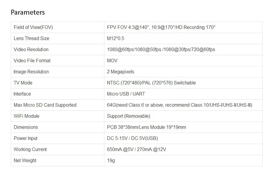Click the MOV value cell
The height and width of the screenshot is (170, 267).
(x=183, y=60)
